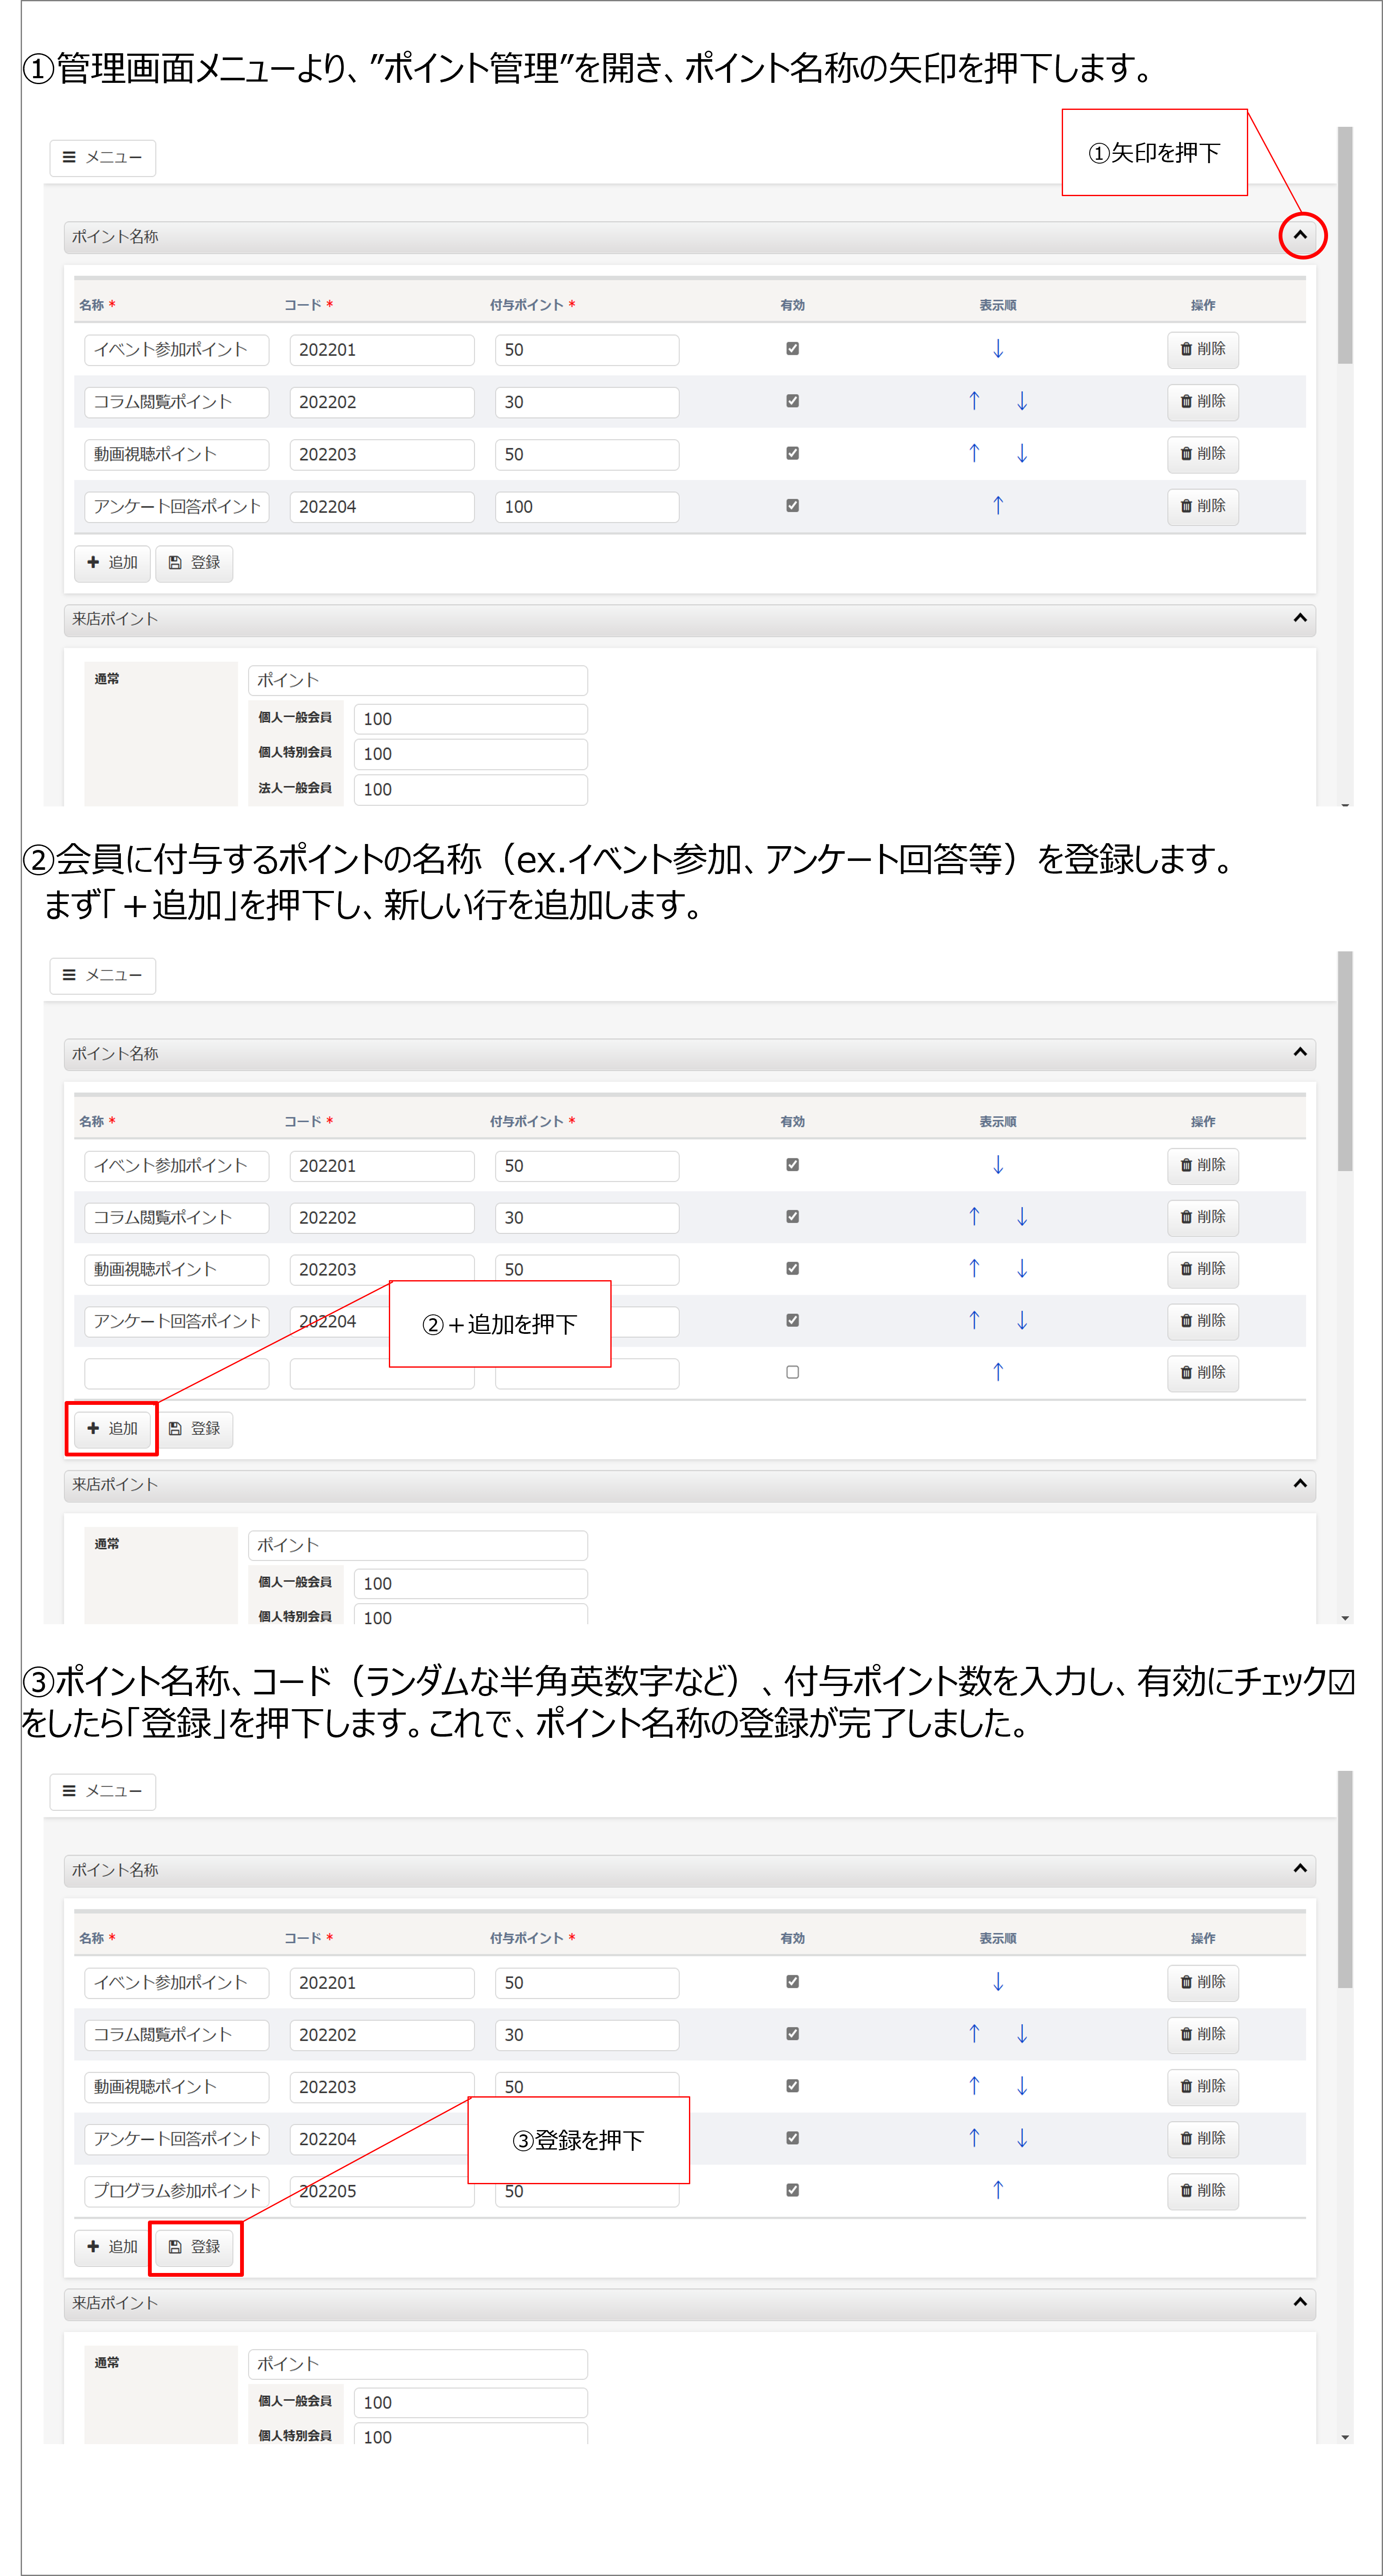
Task: In step ① screenshot, collapse the 来店ポイント panel
Action: [x=1300, y=618]
